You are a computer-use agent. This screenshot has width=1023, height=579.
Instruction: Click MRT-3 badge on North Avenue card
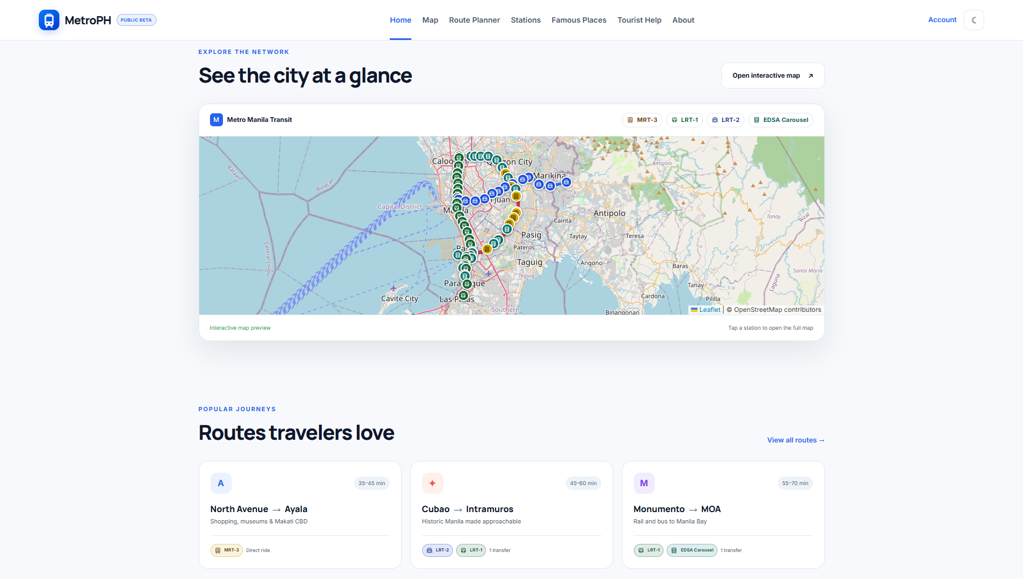226,550
